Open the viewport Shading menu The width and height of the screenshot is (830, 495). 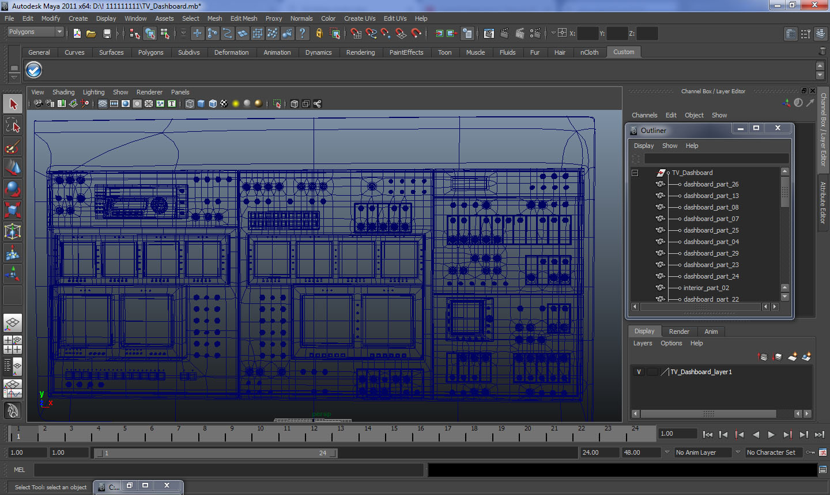click(63, 92)
